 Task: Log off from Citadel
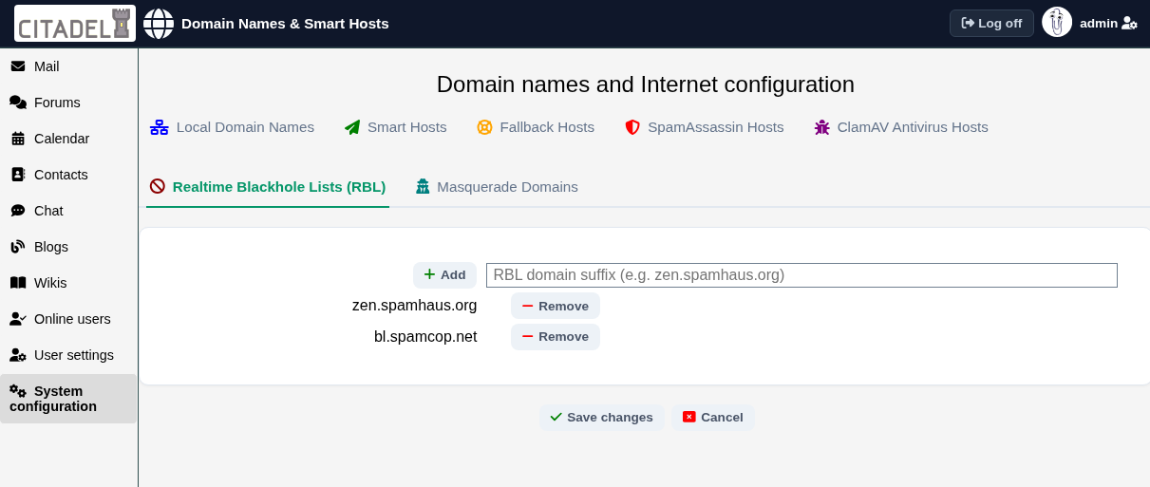click(x=991, y=23)
